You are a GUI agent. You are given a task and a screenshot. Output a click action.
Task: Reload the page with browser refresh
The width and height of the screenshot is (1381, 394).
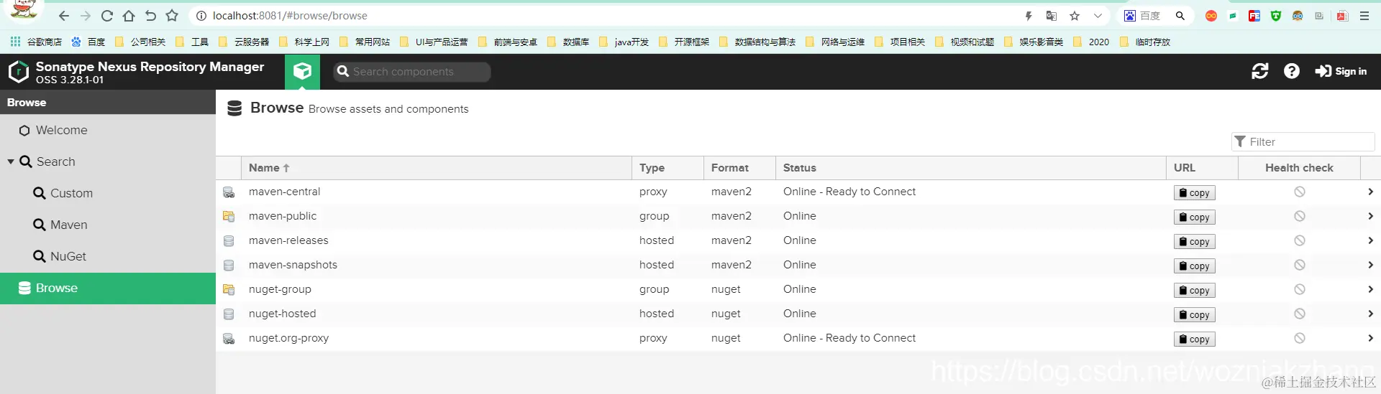(x=107, y=16)
